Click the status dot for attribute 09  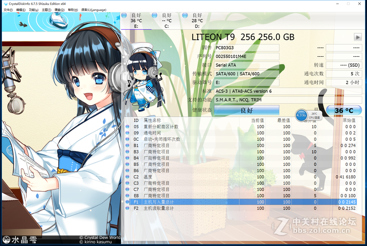pyautogui.click(x=128, y=133)
